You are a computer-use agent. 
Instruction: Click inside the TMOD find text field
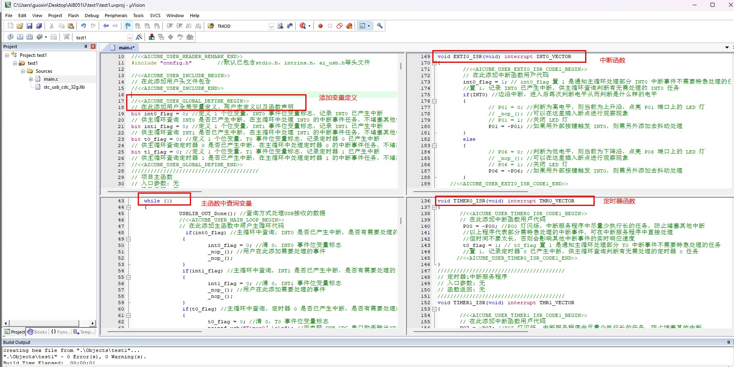tap(242, 26)
